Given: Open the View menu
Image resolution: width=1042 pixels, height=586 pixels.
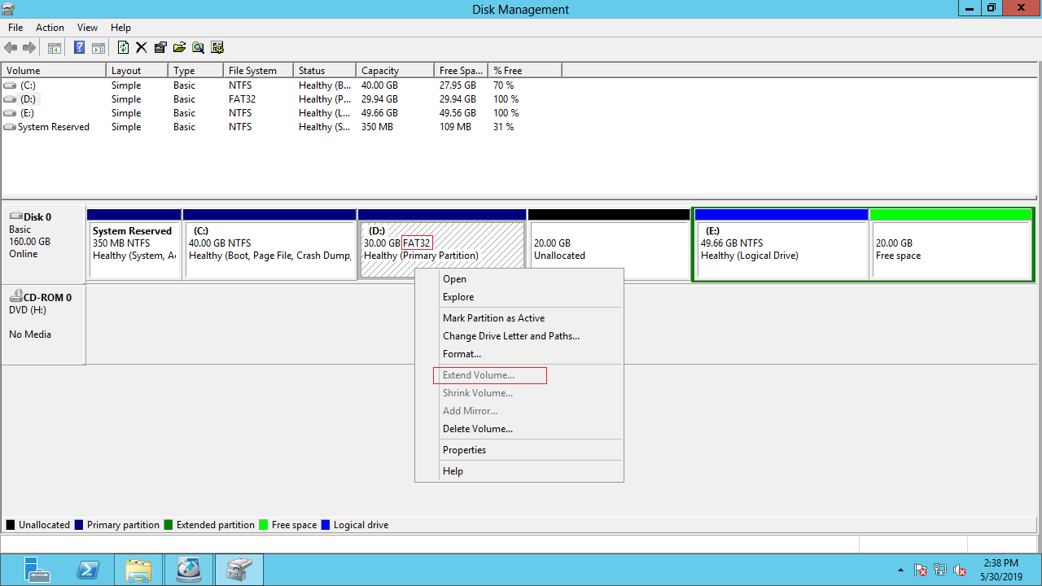Looking at the screenshot, I should (87, 28).
